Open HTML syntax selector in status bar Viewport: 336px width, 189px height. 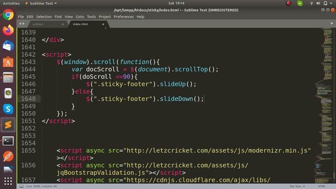(321, 186)
